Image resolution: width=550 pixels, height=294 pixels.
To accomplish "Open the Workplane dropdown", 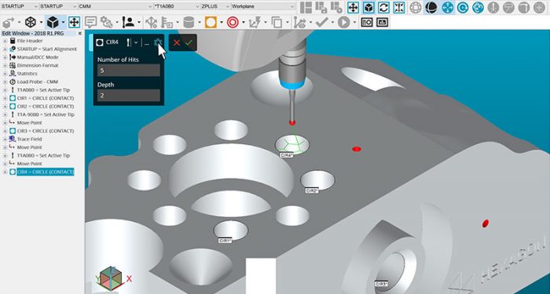I will 263,6.
